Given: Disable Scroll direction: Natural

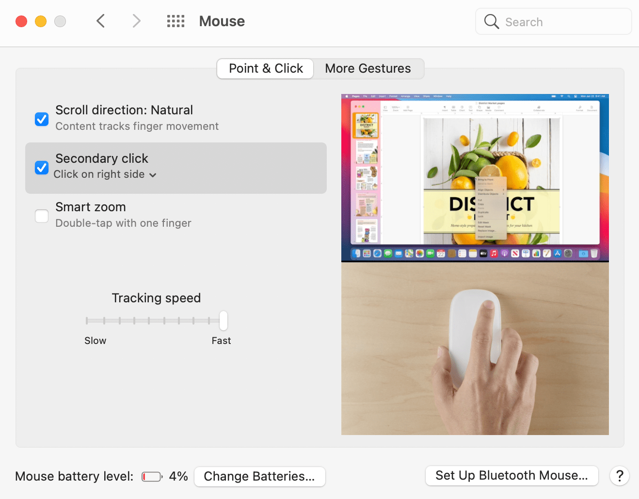Looking at the screenshot, I should click(x=42, y=119).
